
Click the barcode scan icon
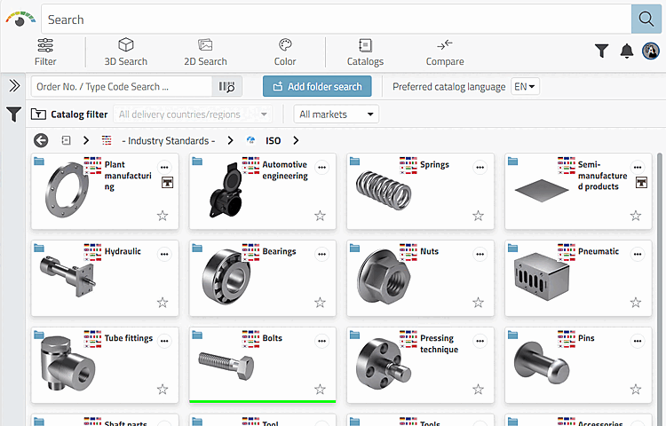click(226, 87)
